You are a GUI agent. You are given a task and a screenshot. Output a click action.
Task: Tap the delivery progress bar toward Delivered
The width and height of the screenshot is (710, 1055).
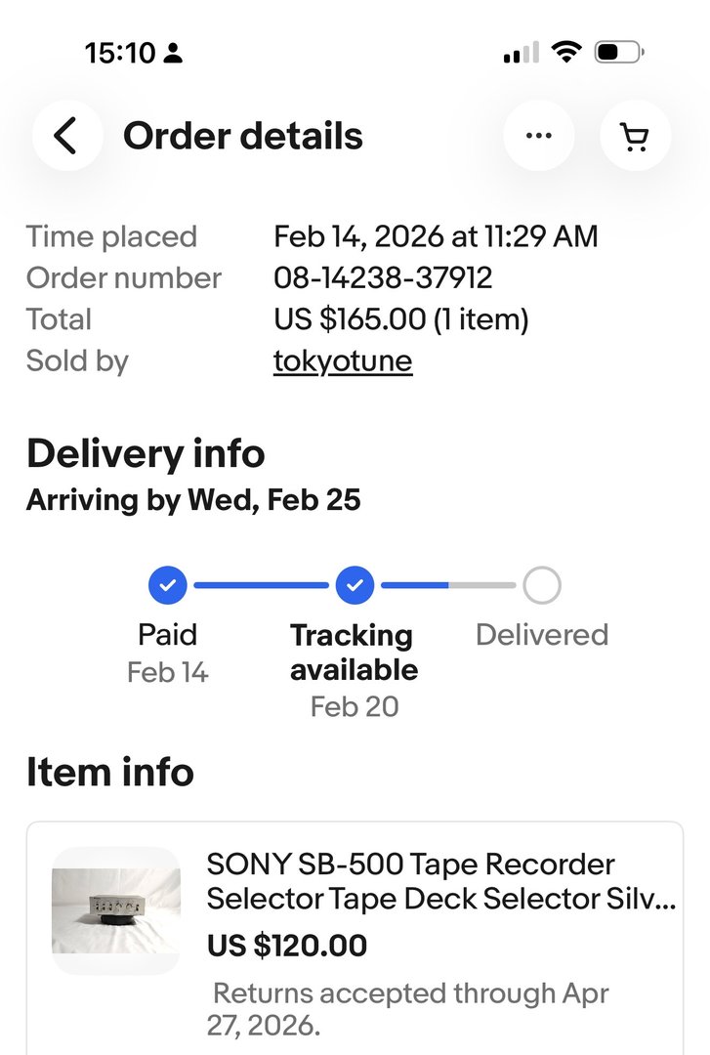tap(448, 586)
